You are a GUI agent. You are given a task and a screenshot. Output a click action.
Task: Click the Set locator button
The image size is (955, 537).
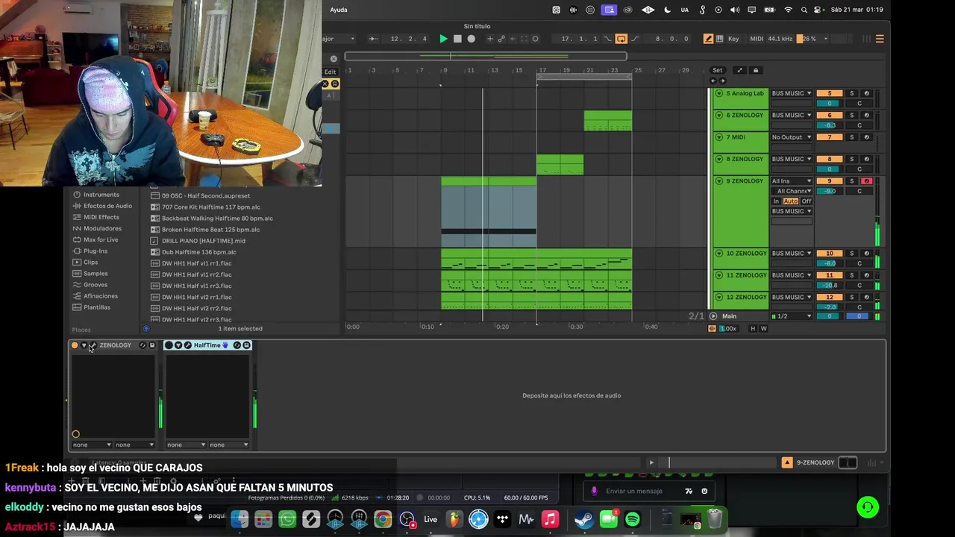(x=717, y=70)
